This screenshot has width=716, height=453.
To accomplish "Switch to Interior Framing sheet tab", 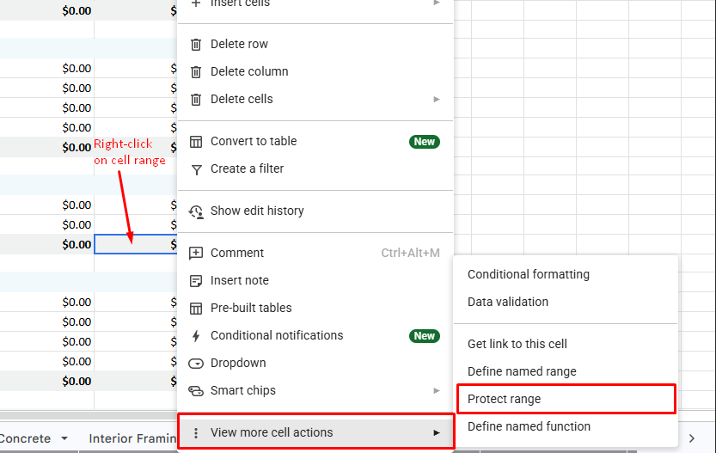I will pos(132,438).
